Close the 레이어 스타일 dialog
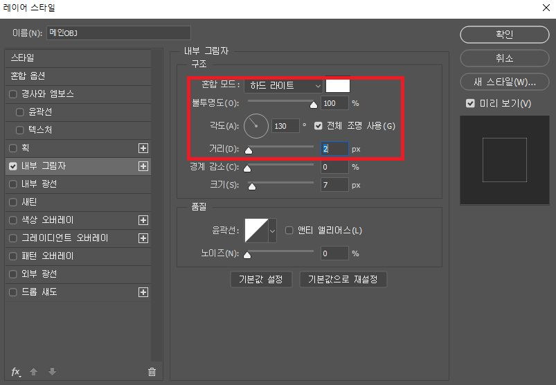 pyautogui.click(x=546, y=8)
